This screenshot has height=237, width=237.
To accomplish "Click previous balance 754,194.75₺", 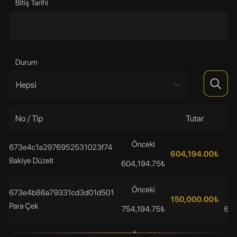I will click(x=143, y=209).
